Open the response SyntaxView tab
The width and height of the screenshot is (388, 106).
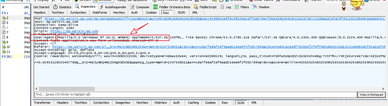[101, 103]
